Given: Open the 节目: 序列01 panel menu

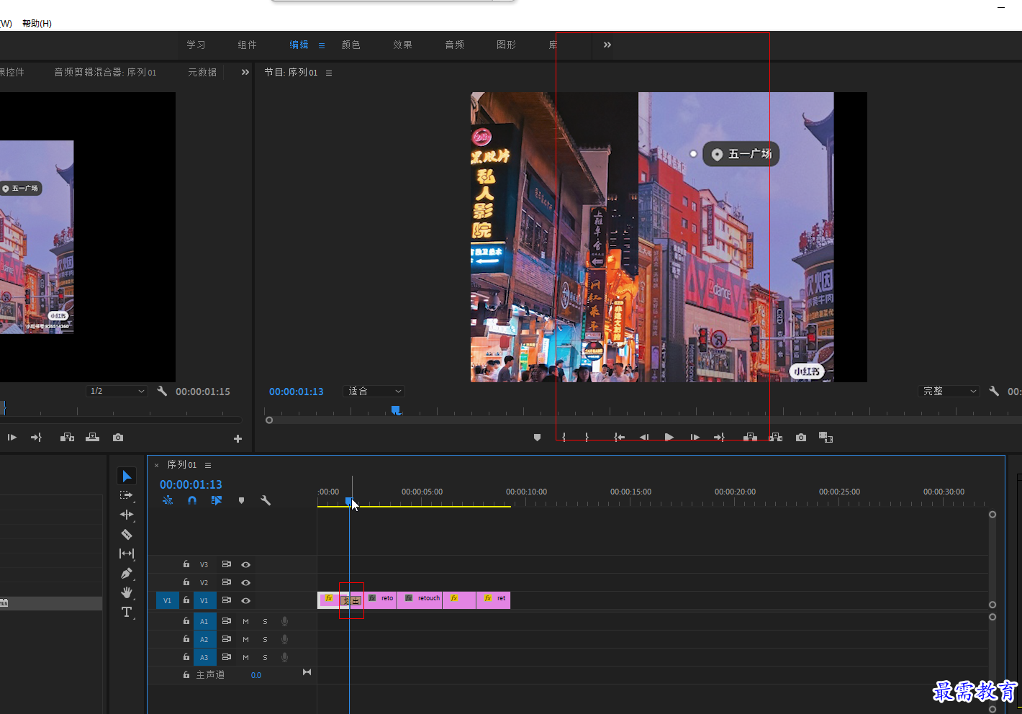Looking at the screenshot, I should click(329, 73).
